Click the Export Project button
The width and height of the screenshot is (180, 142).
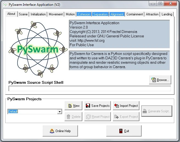[x=126, y=117]
